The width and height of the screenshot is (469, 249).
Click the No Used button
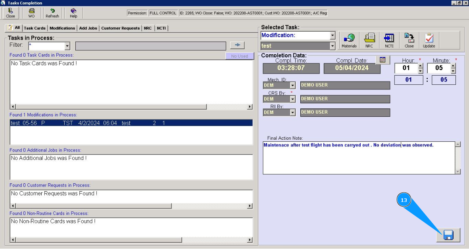coord(240,56)
